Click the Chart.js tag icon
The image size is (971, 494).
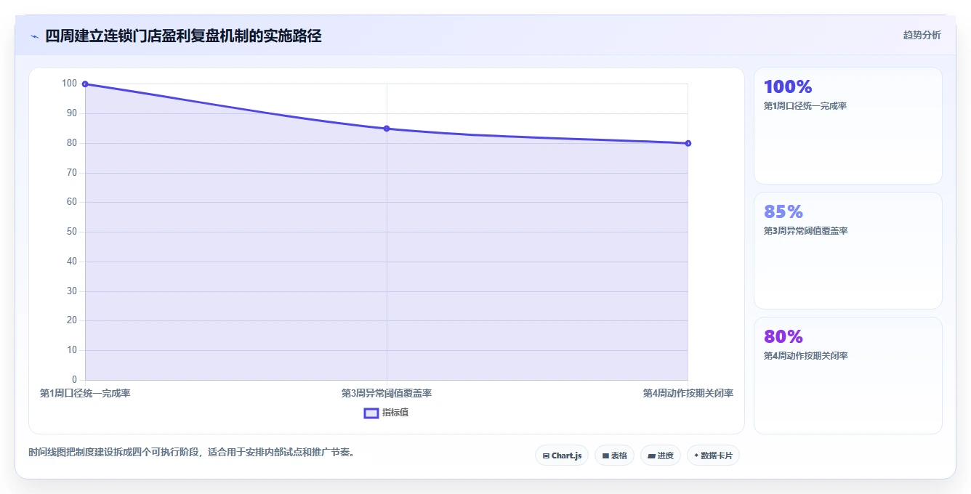tap(546, 456)
